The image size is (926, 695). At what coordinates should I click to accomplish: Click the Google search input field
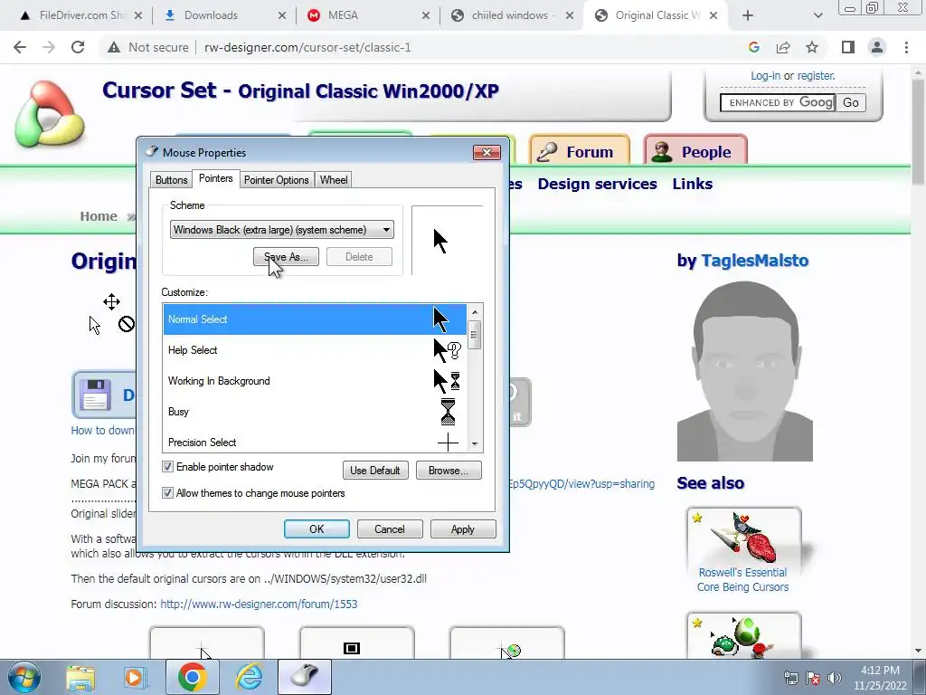tap(777, 103)
